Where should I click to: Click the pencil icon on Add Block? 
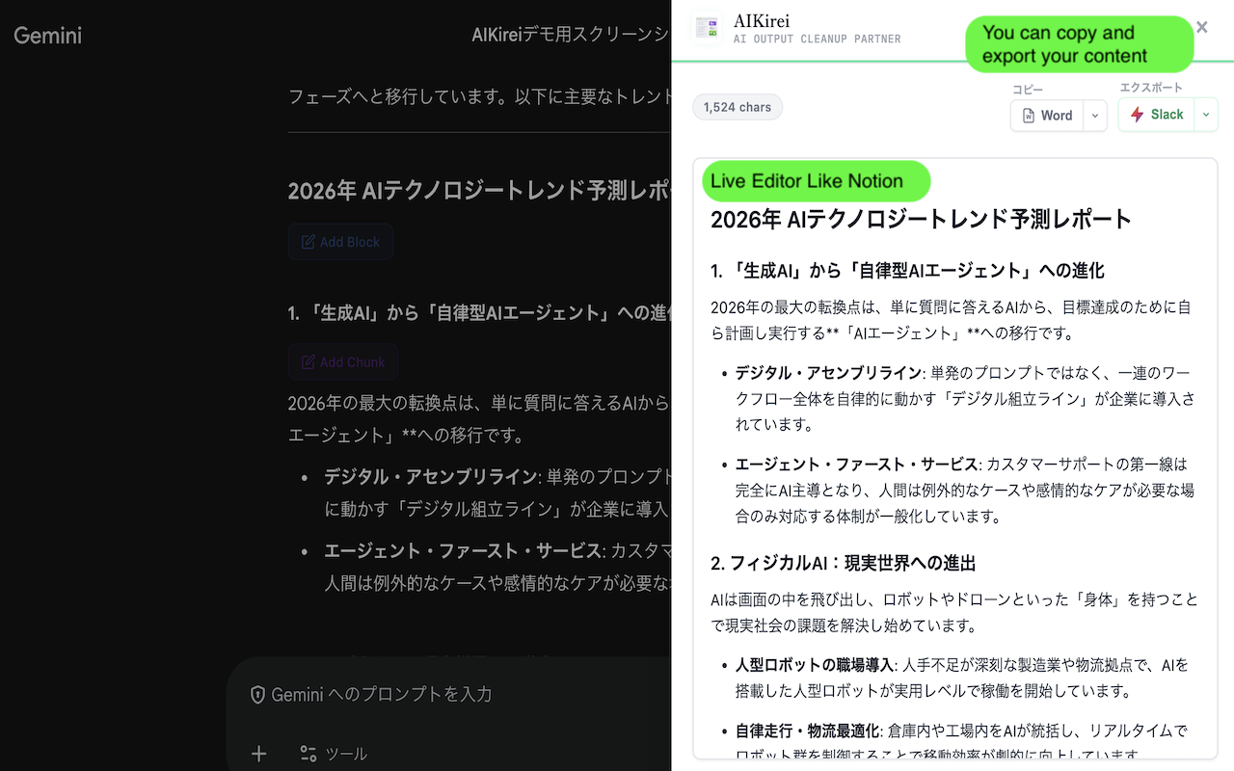coord(308,242)
